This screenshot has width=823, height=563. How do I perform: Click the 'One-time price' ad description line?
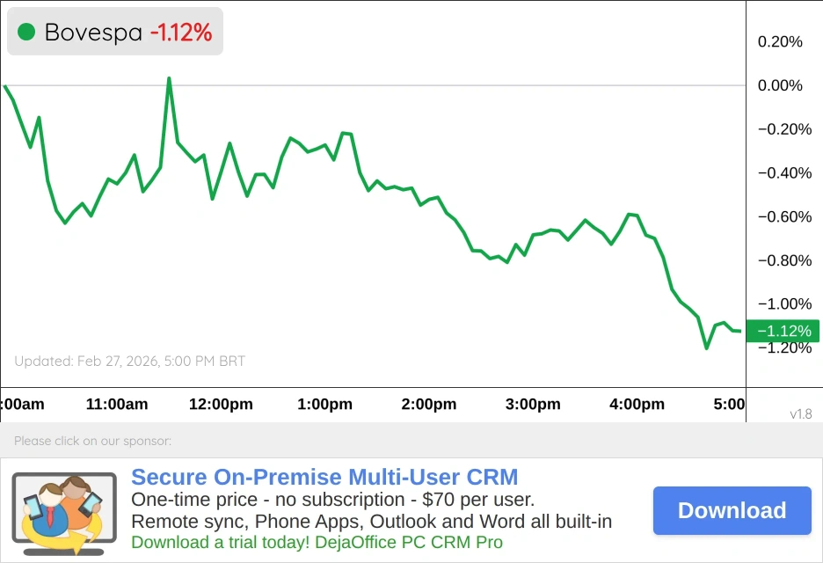click(x=332, y=500)
